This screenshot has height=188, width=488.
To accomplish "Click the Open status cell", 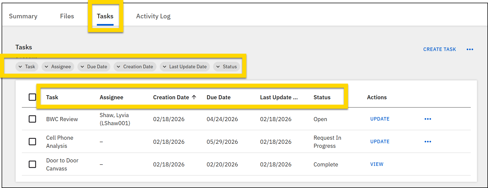I will click(320, 119).
